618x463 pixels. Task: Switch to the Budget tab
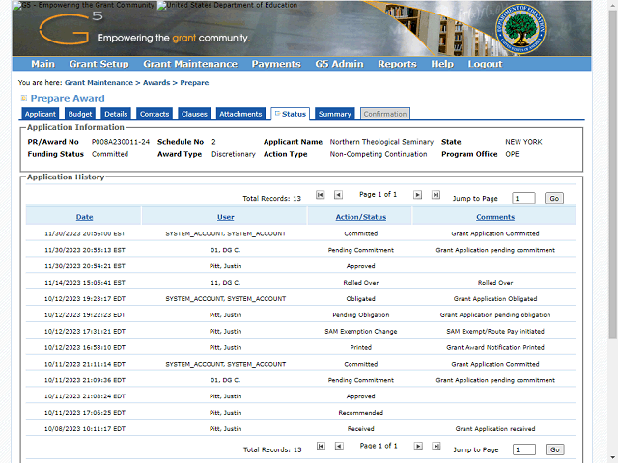pos(80,114)
